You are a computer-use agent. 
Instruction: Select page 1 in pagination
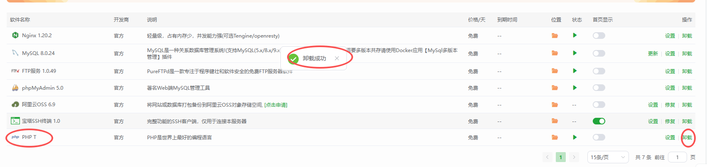tap(561, 157)
